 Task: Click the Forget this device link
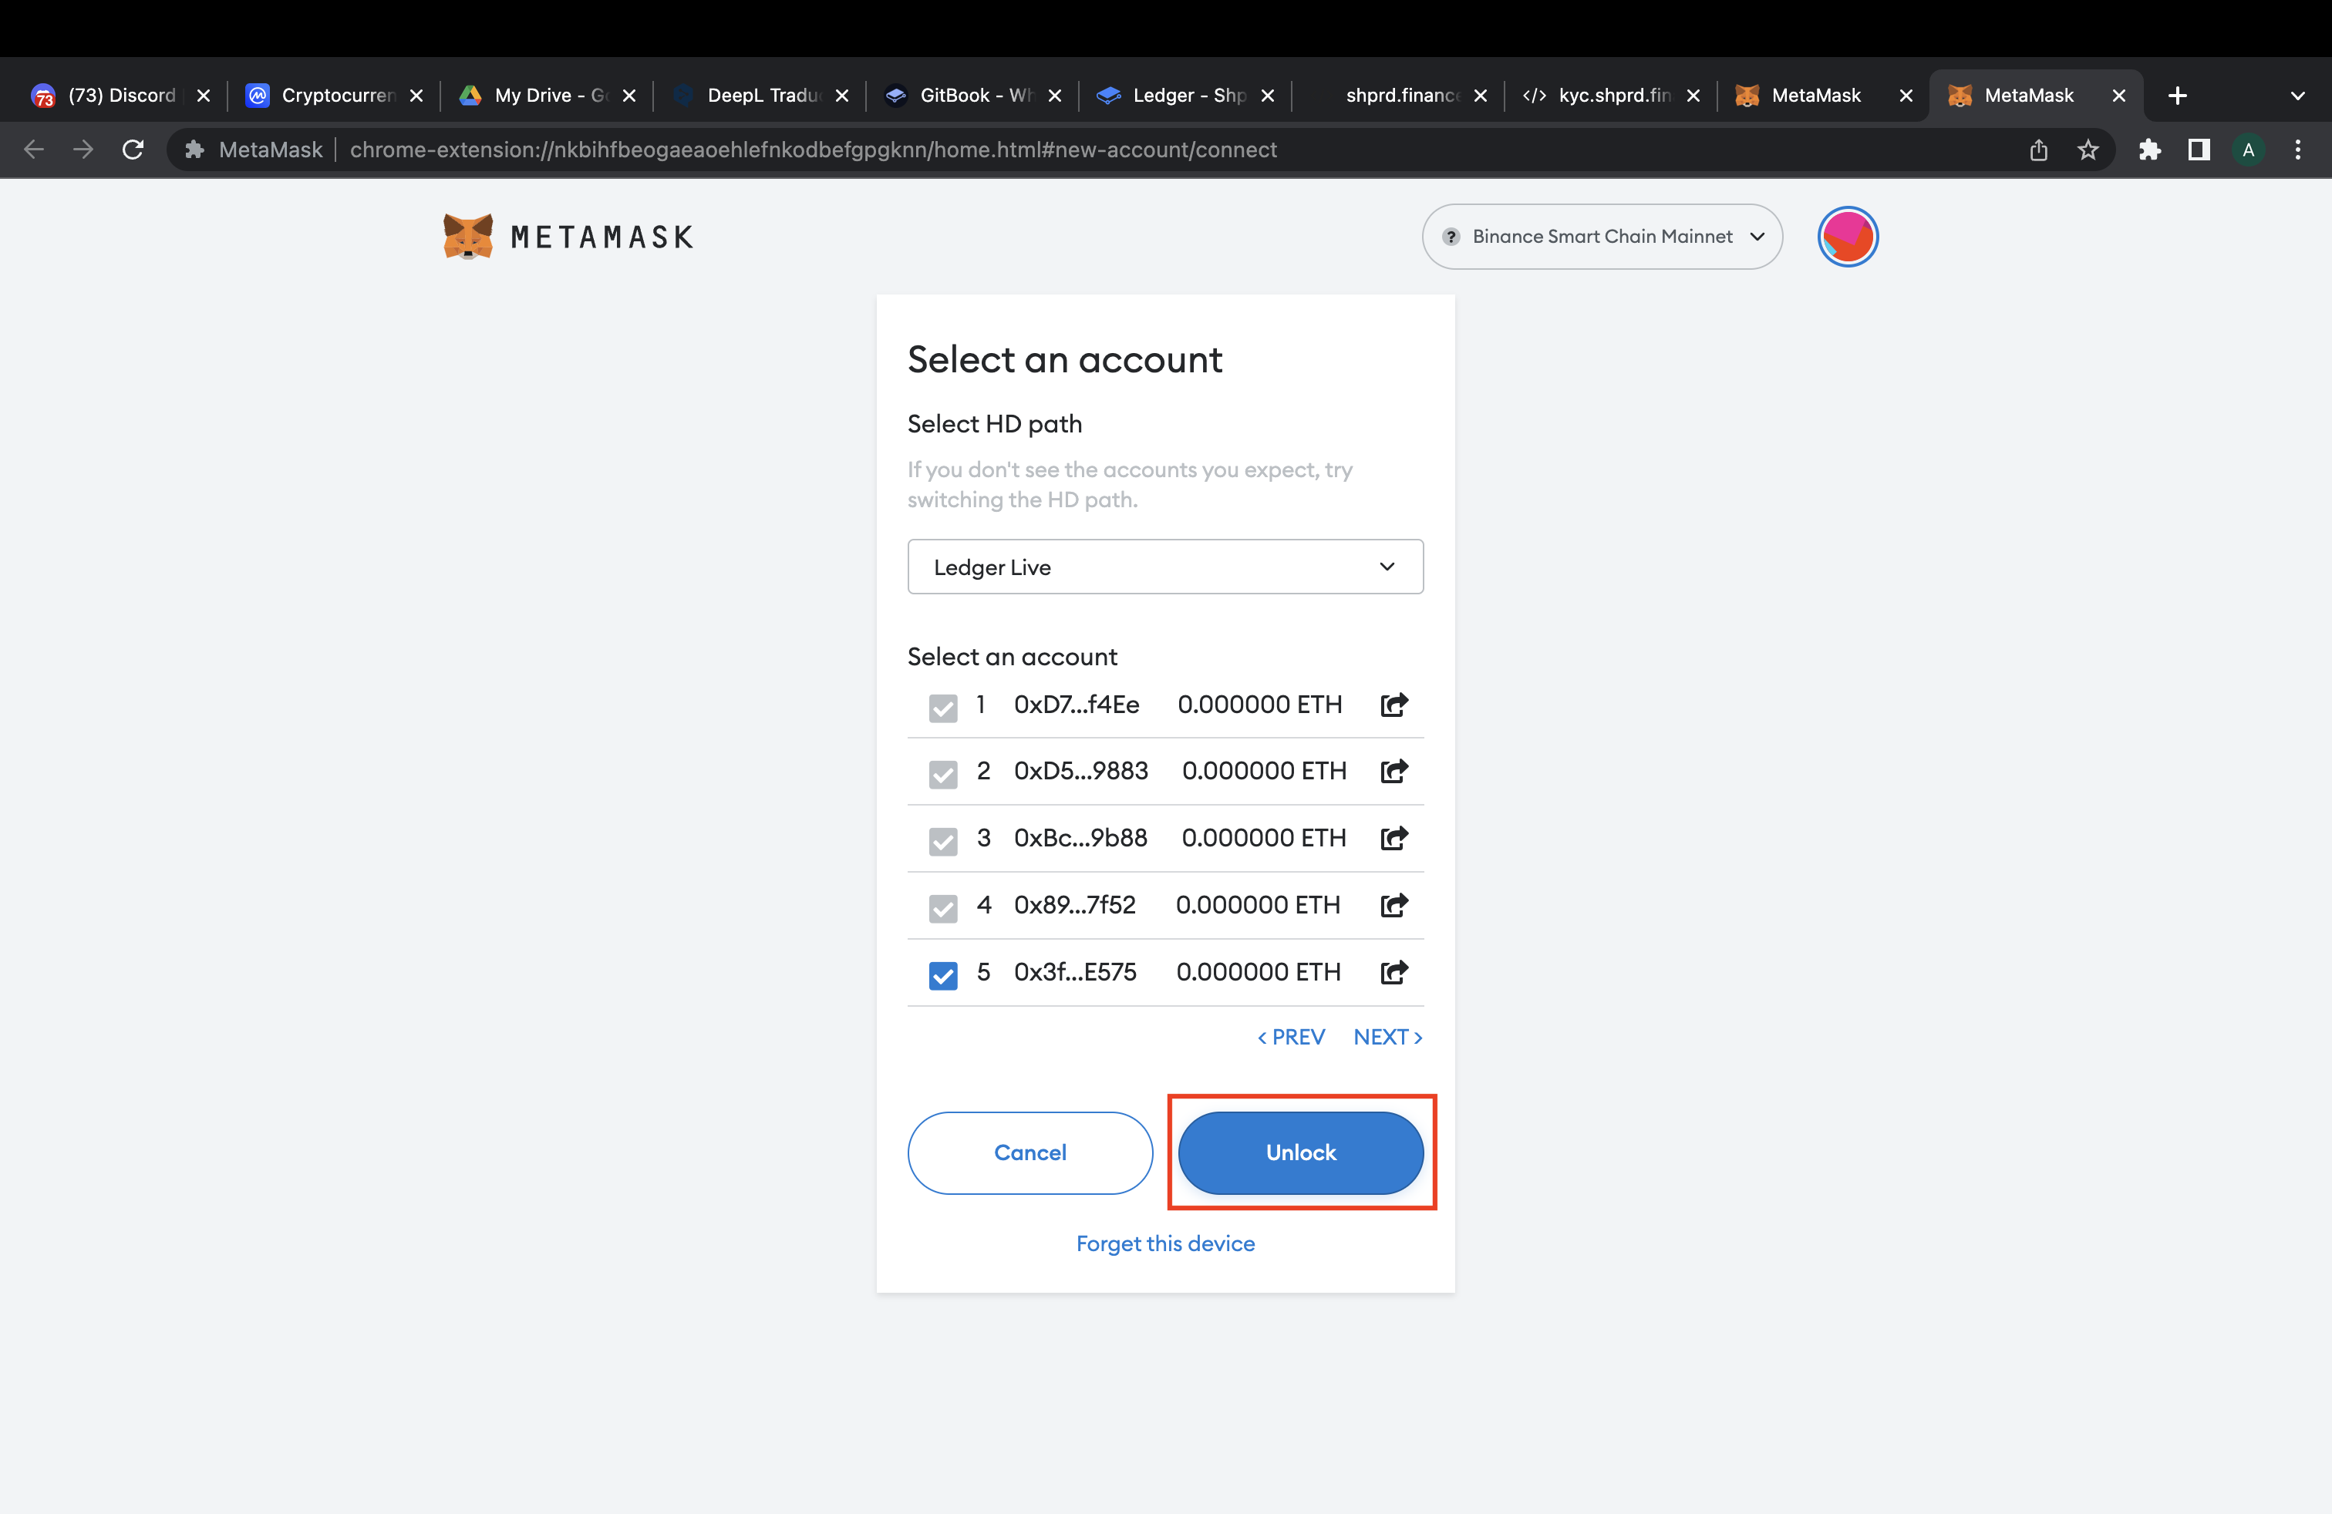coord(1165,1243)
